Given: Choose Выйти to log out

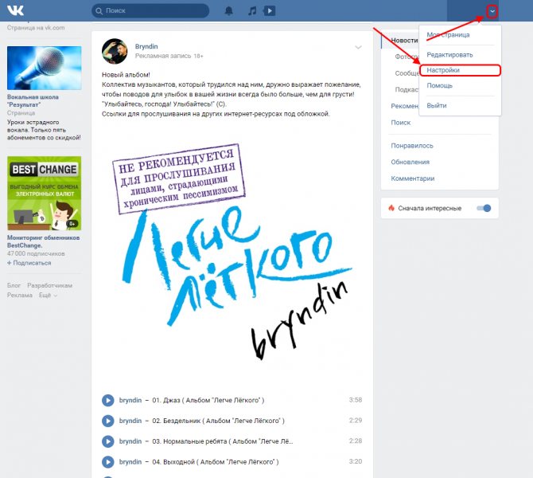Looking at the screenshot, I should (437, 105).
